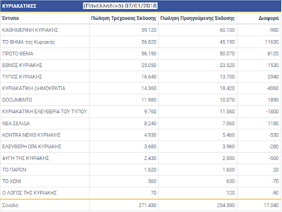
Task: Click difference value 2940
Action: (273, 77)
